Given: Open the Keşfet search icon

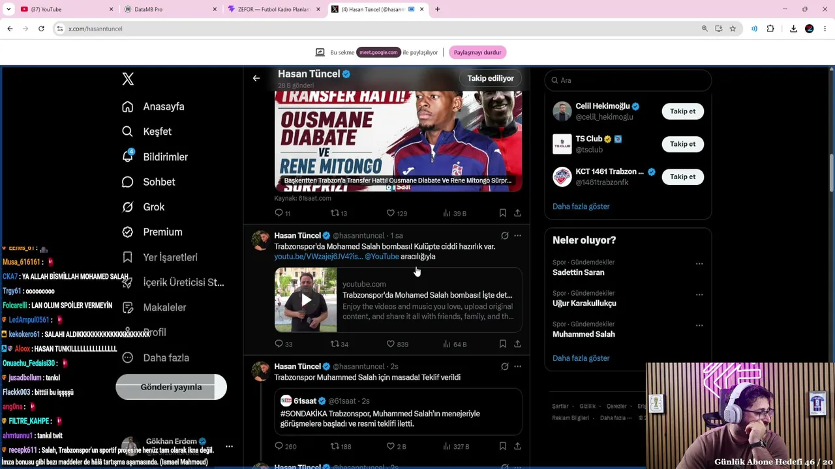Looking at the screenshot, I should [128, 132].
